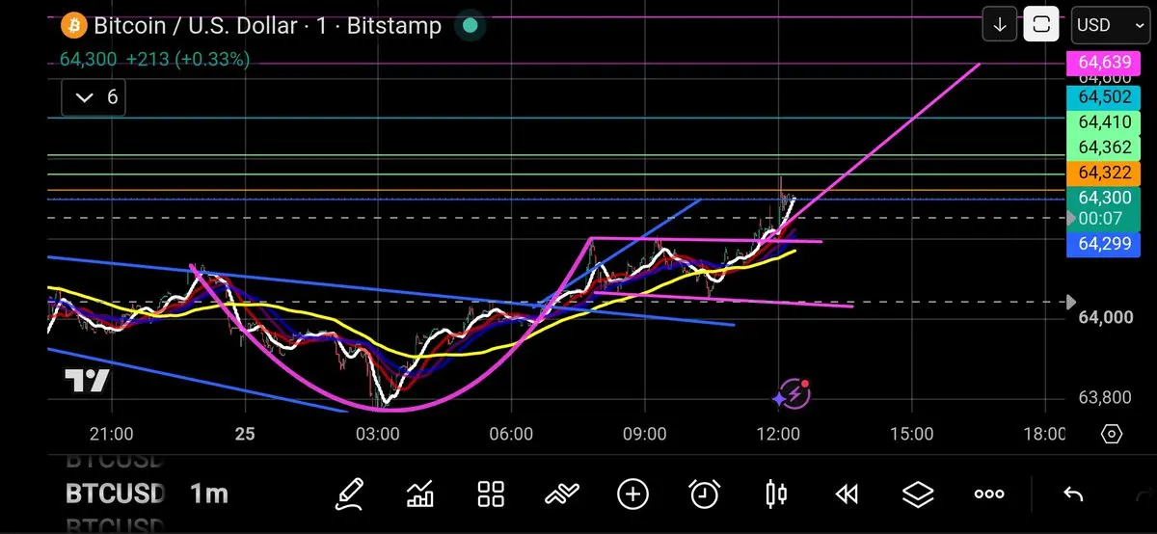Open chart settings hexagon icon
Viewport: 1157px width, 534px height.
coord(1112,434)
